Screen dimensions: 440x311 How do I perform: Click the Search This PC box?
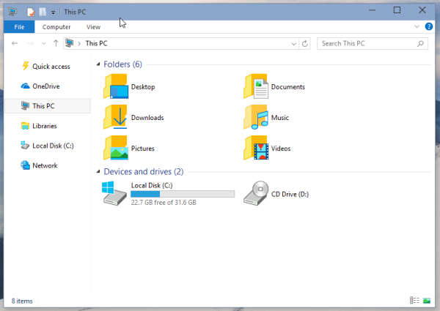[372, 43]
